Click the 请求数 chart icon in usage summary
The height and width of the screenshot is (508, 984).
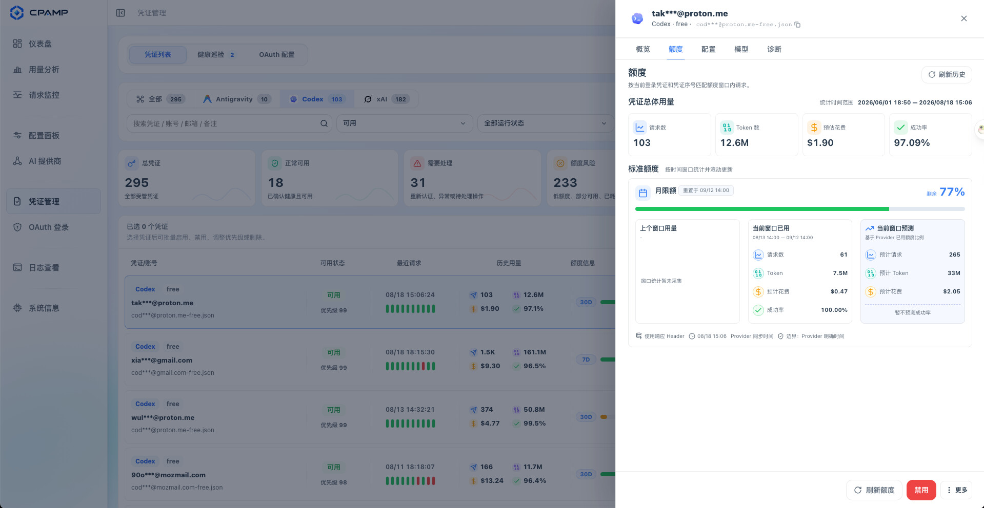[640, 128]
